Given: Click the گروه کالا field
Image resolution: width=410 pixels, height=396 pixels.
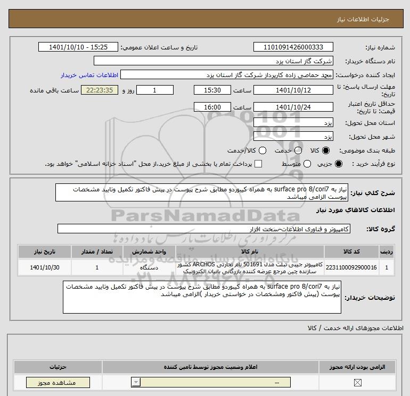Looking at the screenshot, I should click(x=204, y=229).
